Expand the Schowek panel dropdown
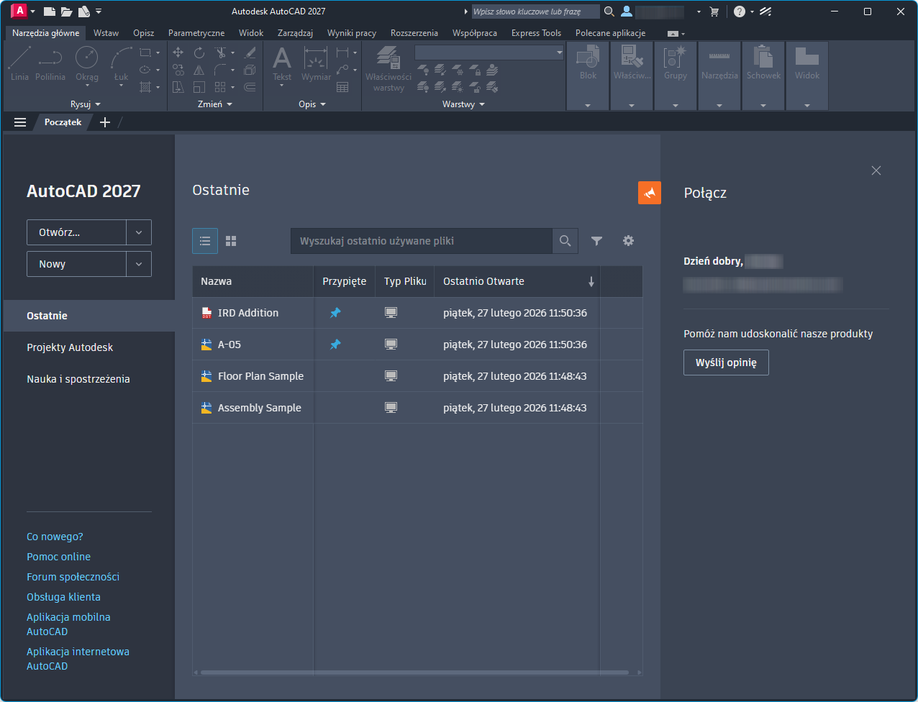Image resolution: width=918 pixels, height=702 pixels. 763,106
